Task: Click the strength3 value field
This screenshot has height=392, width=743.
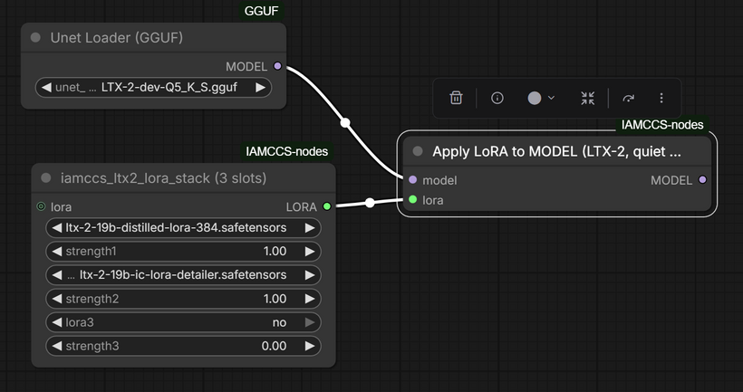Action: coord(183,345)
